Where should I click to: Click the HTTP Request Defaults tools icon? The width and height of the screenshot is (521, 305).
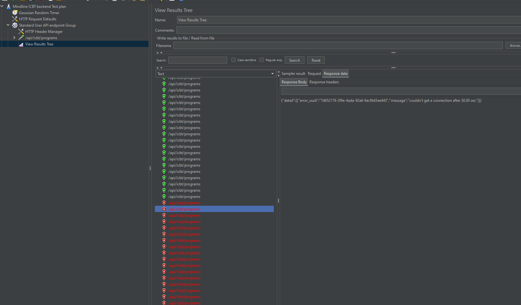pos(15,19)
